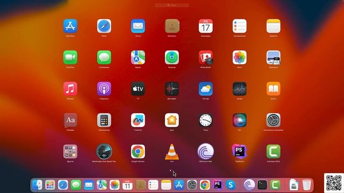The height and width of the screenshot is (193, 344).
Task: Open the Apple TV app
Action: pos(138,88)
